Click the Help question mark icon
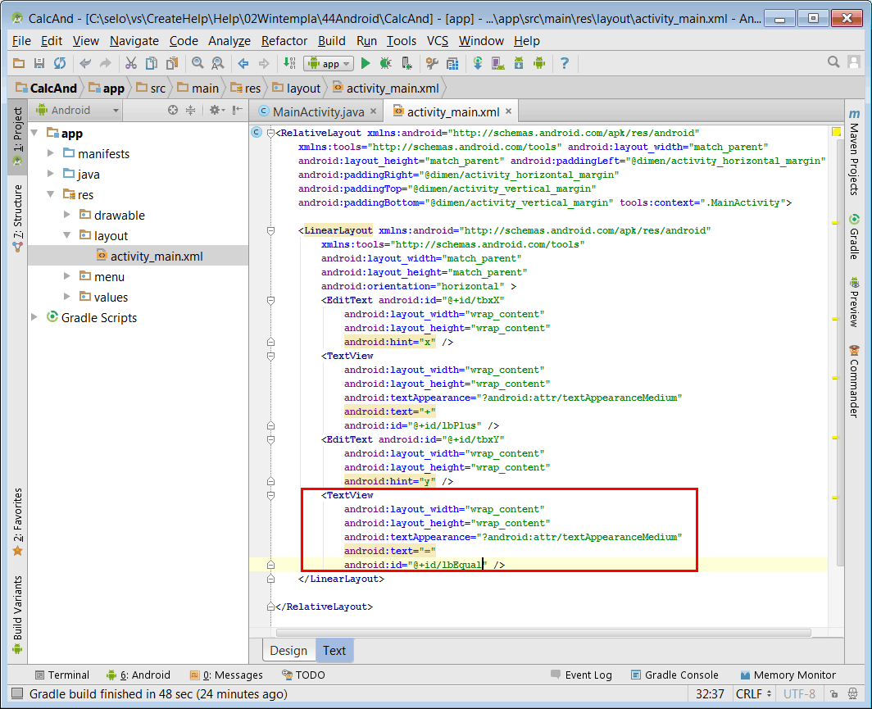872x709 pixels. coord(565,63)
